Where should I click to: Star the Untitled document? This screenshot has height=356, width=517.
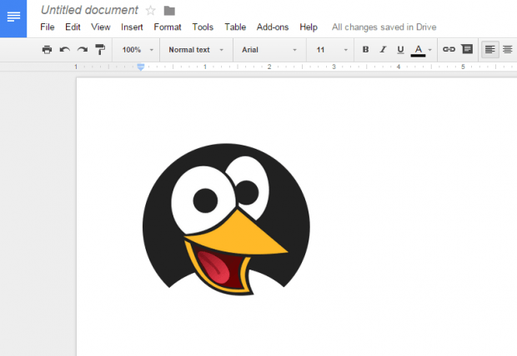(x=150, y=11)
